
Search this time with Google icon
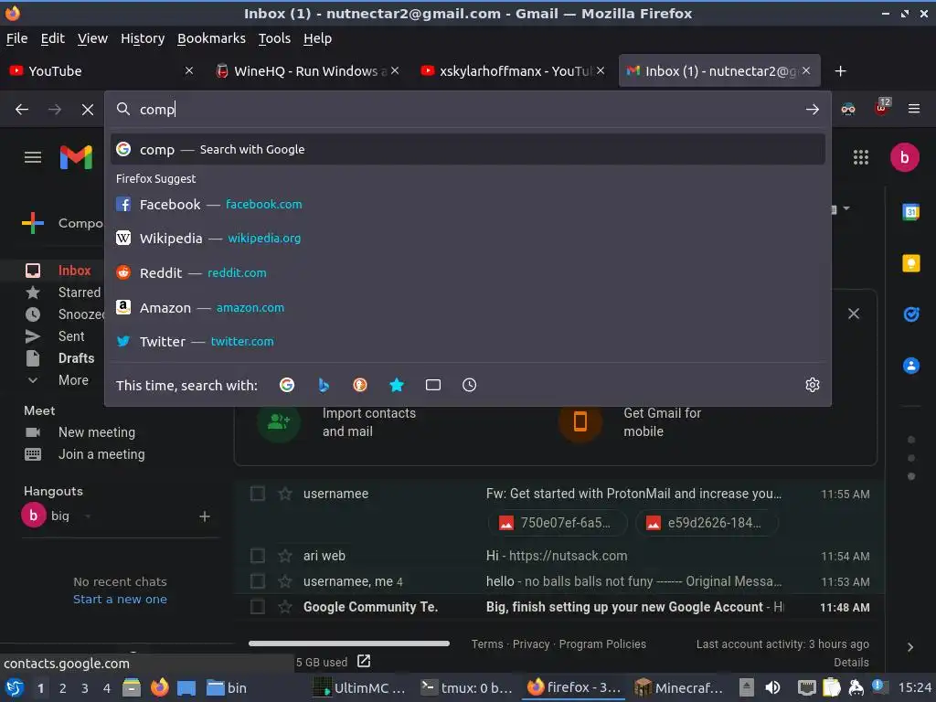287,385
